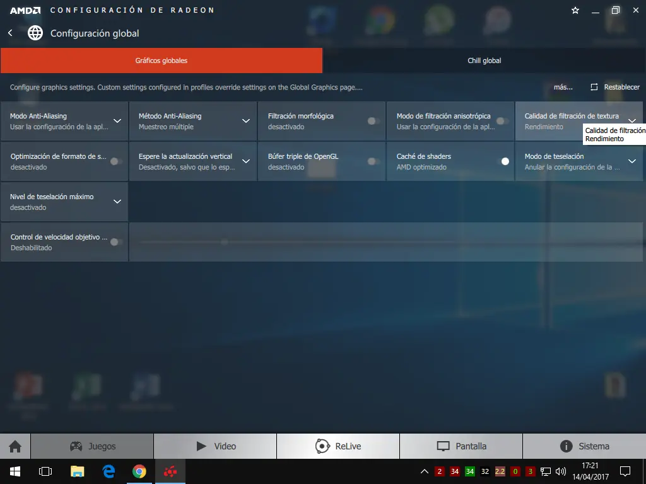Click más... to show more description
646x484 pixels.
(x=563, y=87)
